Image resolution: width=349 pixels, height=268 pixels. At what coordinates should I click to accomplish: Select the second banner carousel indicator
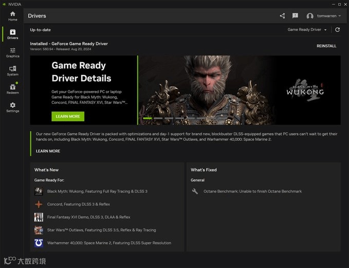tap(158, 119)
